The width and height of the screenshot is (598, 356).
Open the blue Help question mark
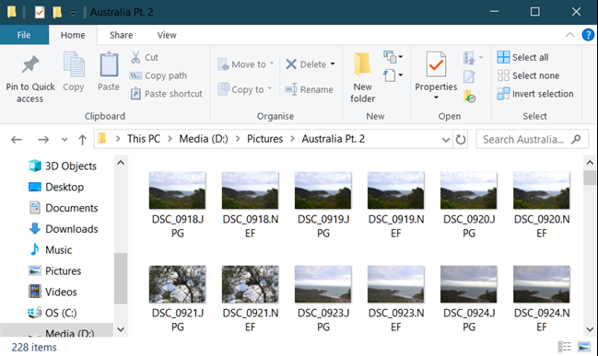(x=588, y=35)
